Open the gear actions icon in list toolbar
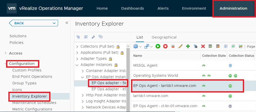Screen dimensions: 256x112 136,46
